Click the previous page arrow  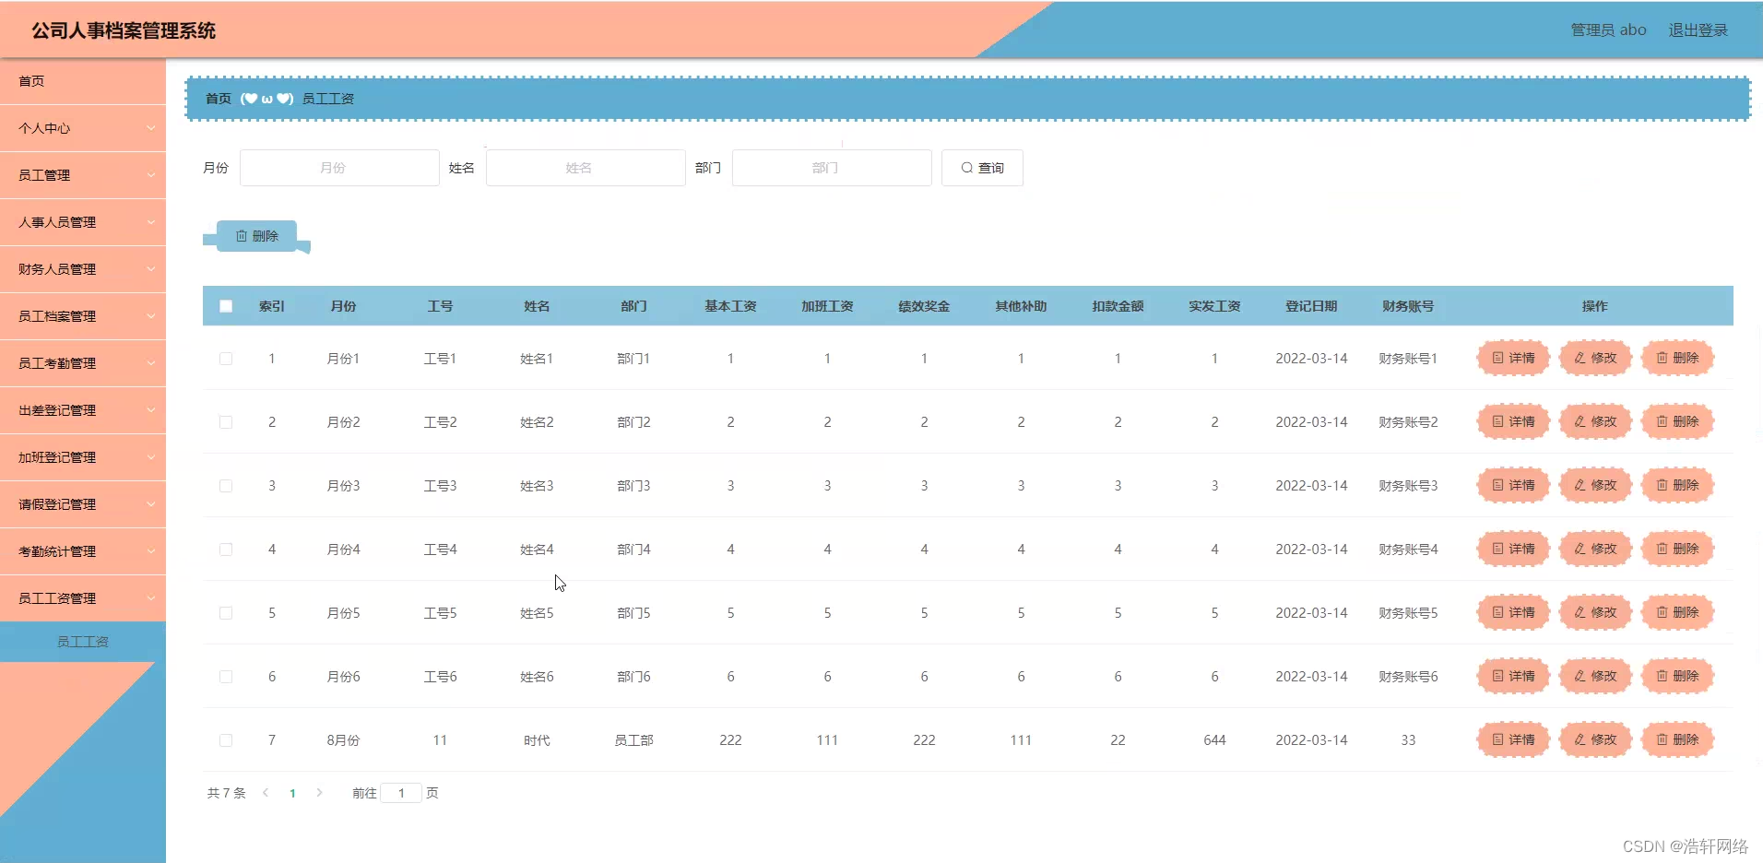[x=266, y=793]
